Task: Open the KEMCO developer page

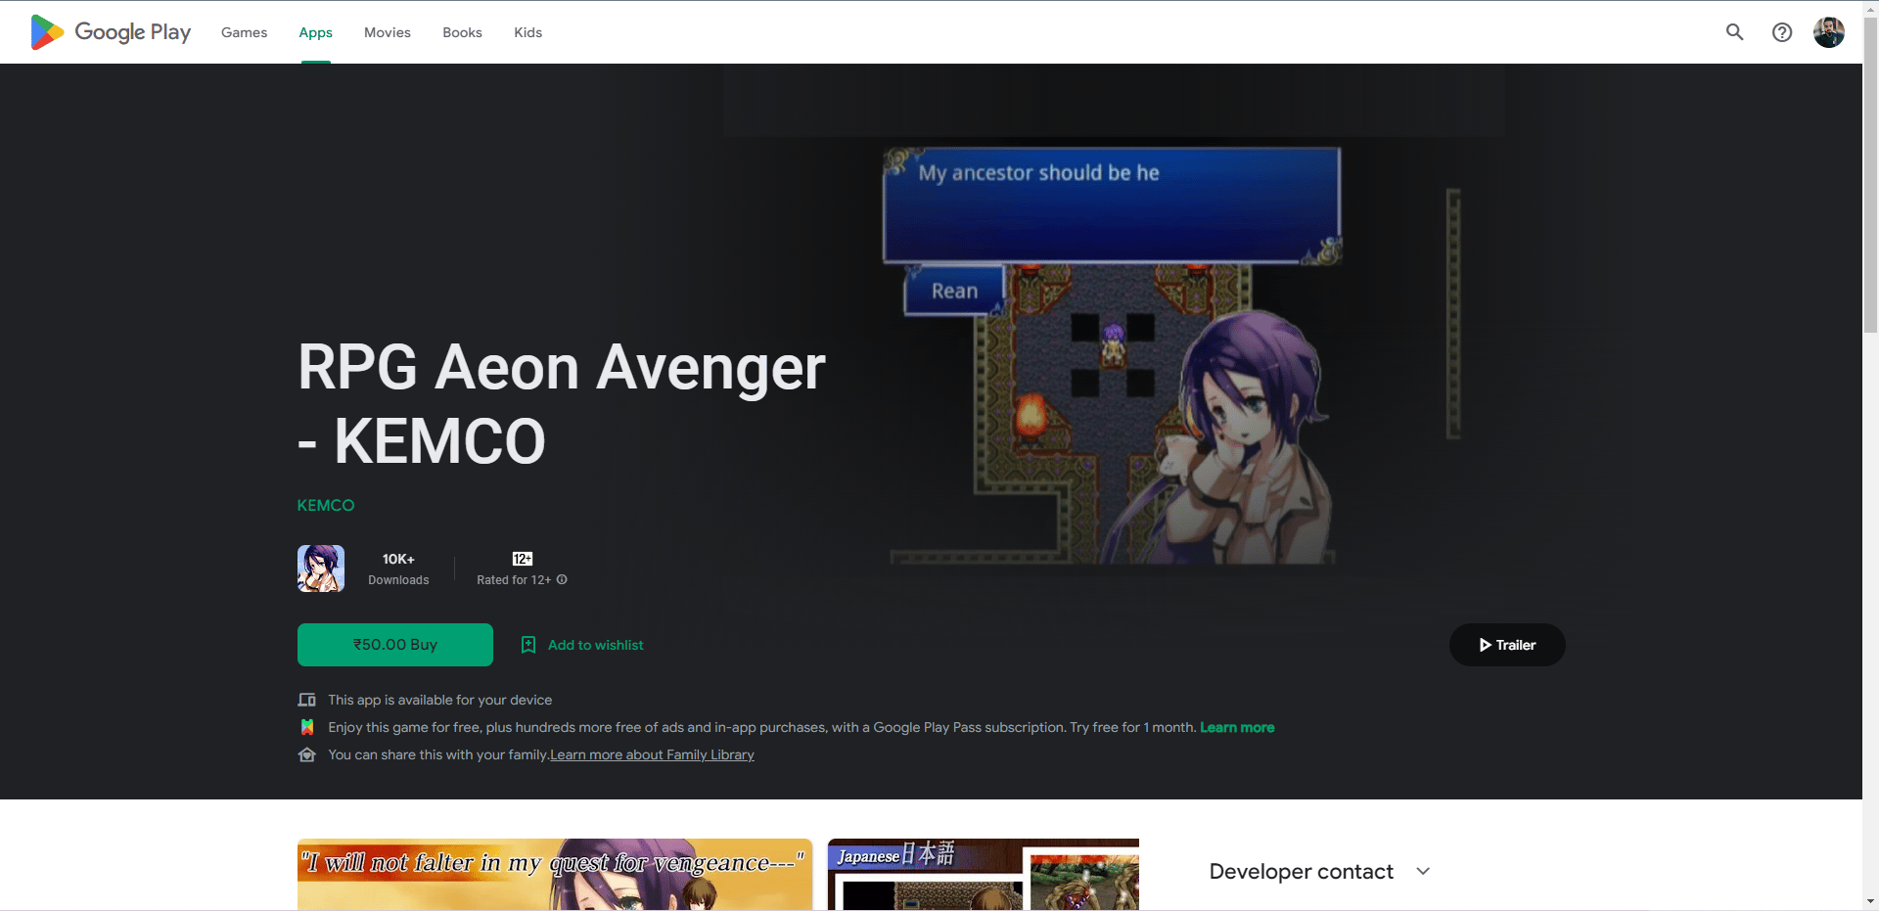Action: [326, 506]
